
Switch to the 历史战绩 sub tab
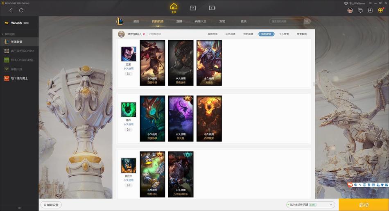tap(230, 34)
